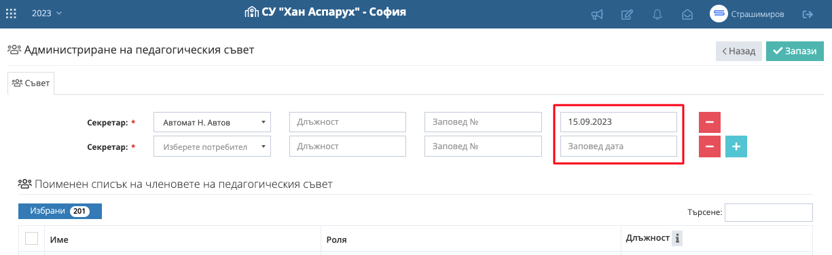Open announcements megaphone icon
The width and height of the screenshot is (832, 255).
(597, 14)
